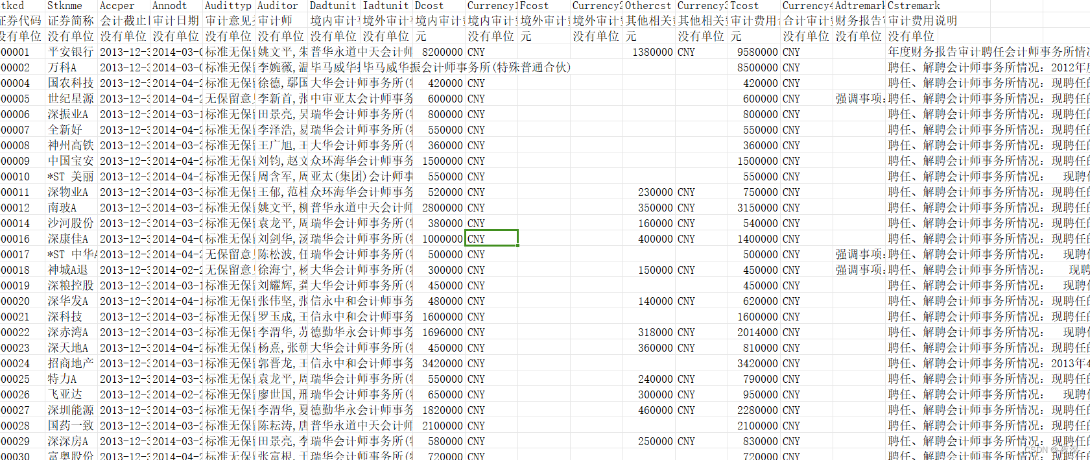1090x460 pixels.
Task: Click the 830000 Tcost value for 深深房A
Action: point(754,441)
